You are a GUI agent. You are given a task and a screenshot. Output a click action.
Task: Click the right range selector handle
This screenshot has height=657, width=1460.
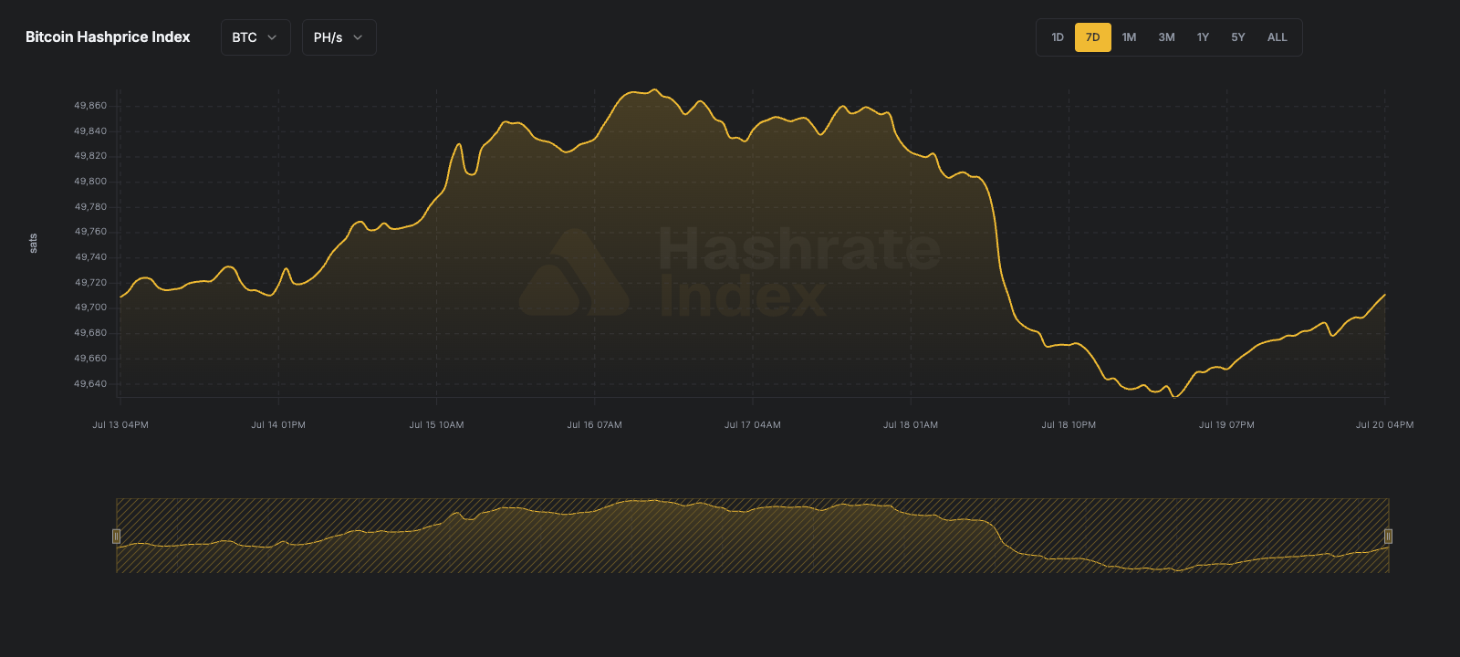click(x=1388, y=537)
